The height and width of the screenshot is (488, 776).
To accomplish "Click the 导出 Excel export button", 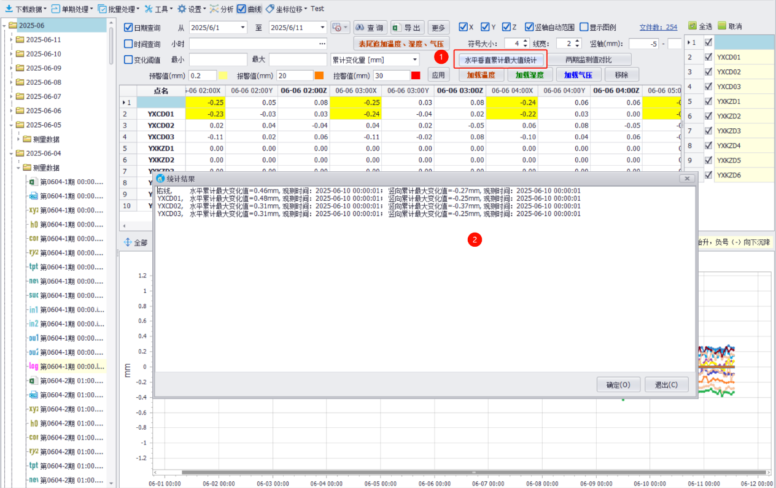I will 407,28.
